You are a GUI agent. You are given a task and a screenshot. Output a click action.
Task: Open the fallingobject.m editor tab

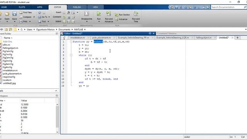coord(204,38)
